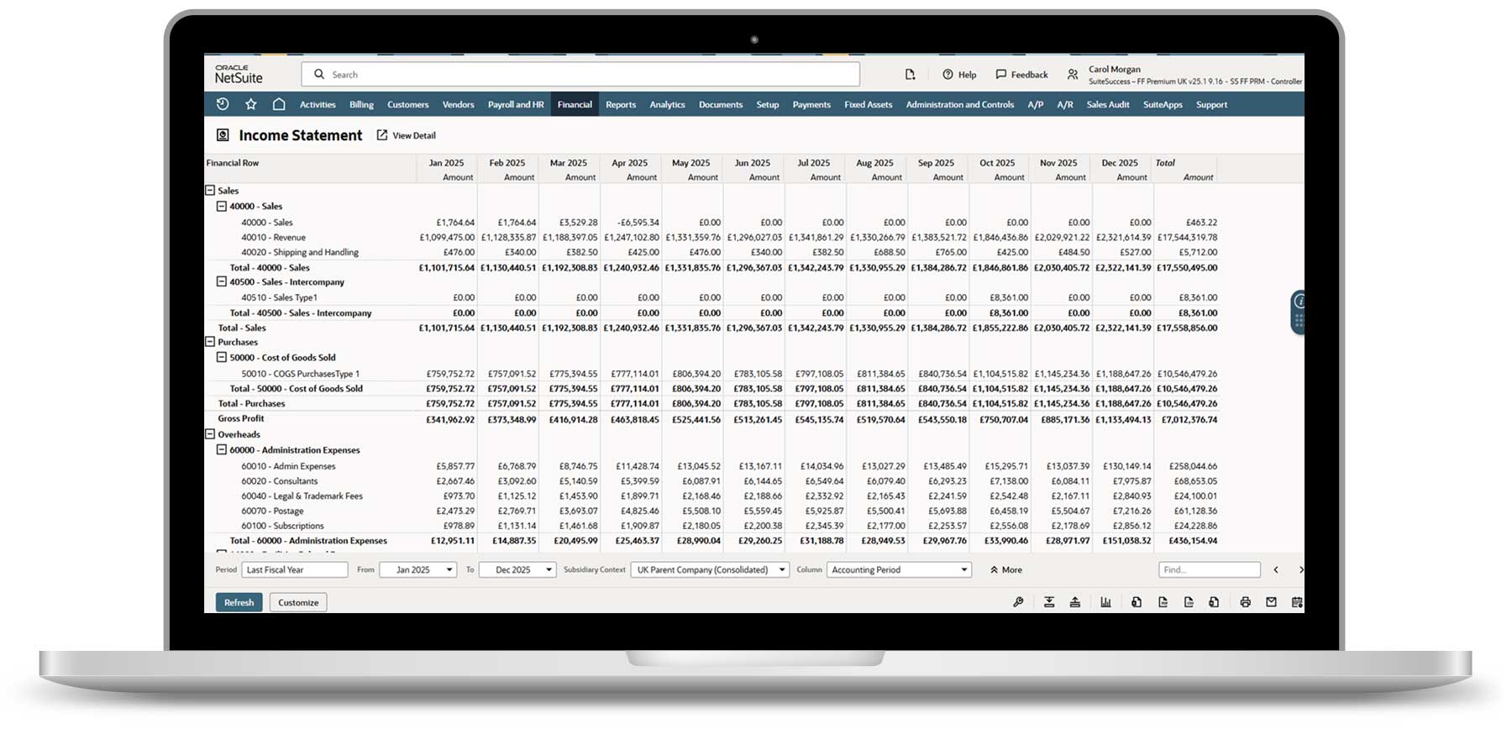Image resolution: width=1512 pixels, height=729 pixels.
Task: Open the To period dropdown
Action: click(517, 569)
